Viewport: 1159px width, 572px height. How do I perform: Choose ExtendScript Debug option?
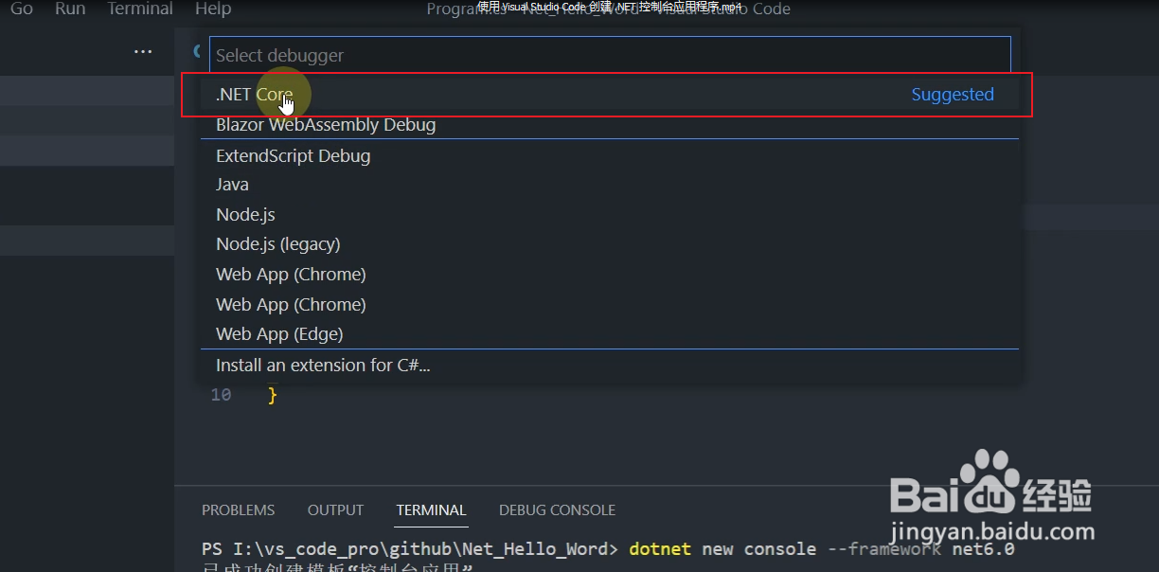[610, 155]
